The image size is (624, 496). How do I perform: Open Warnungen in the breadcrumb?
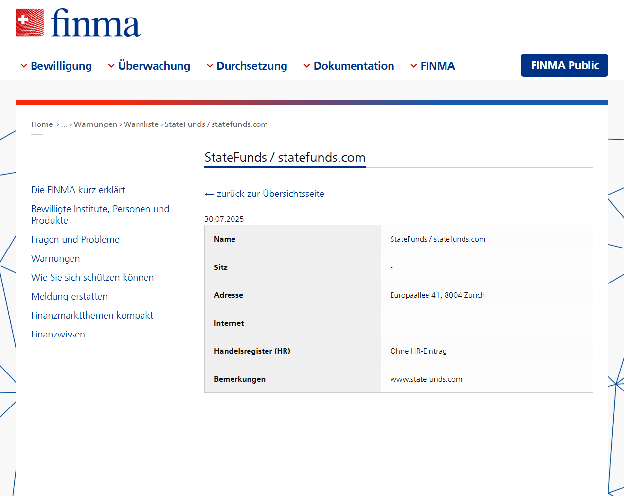click(96, 124)
